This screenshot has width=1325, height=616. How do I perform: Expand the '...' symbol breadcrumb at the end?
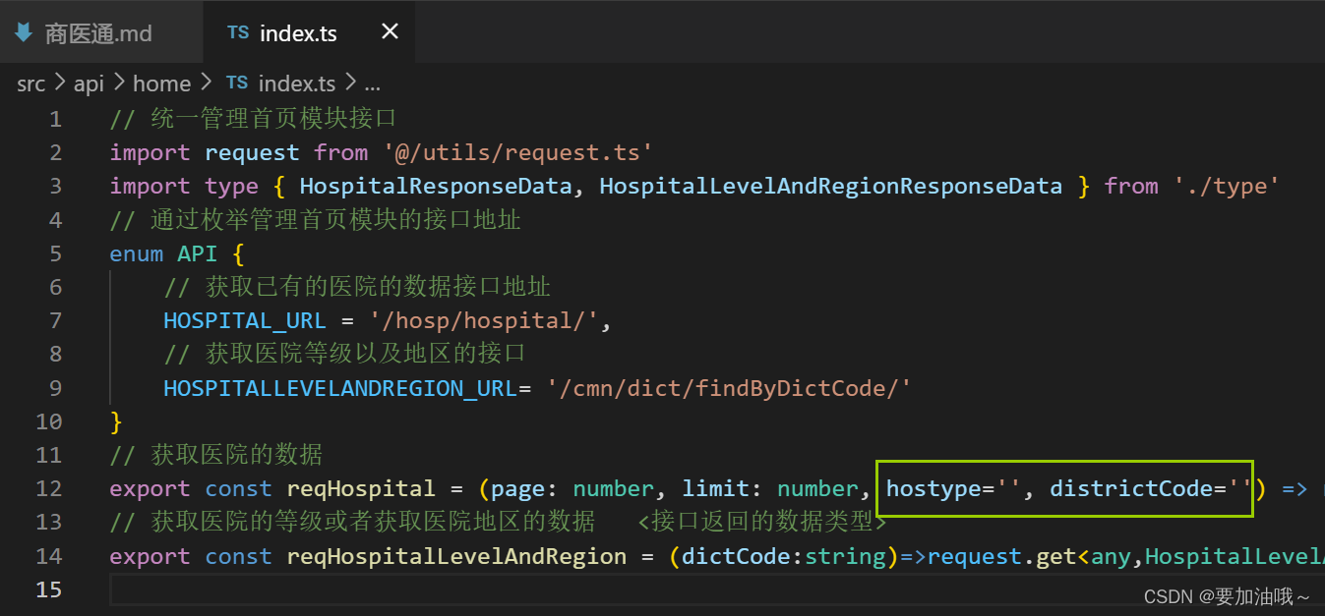[x=373, y=83]
